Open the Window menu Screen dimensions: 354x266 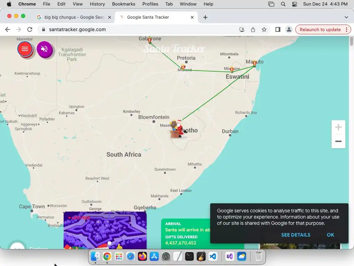(188, 4)
